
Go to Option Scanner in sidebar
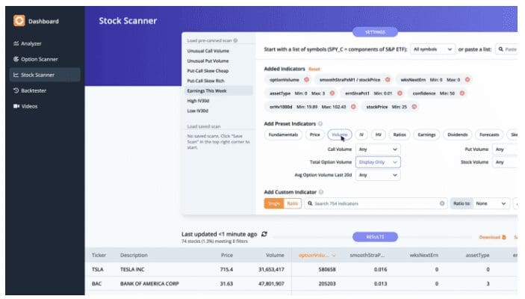point(40,59)
